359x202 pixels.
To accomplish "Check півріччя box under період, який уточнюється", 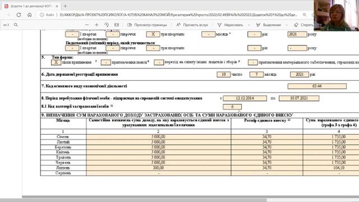I will pos(112,48).
